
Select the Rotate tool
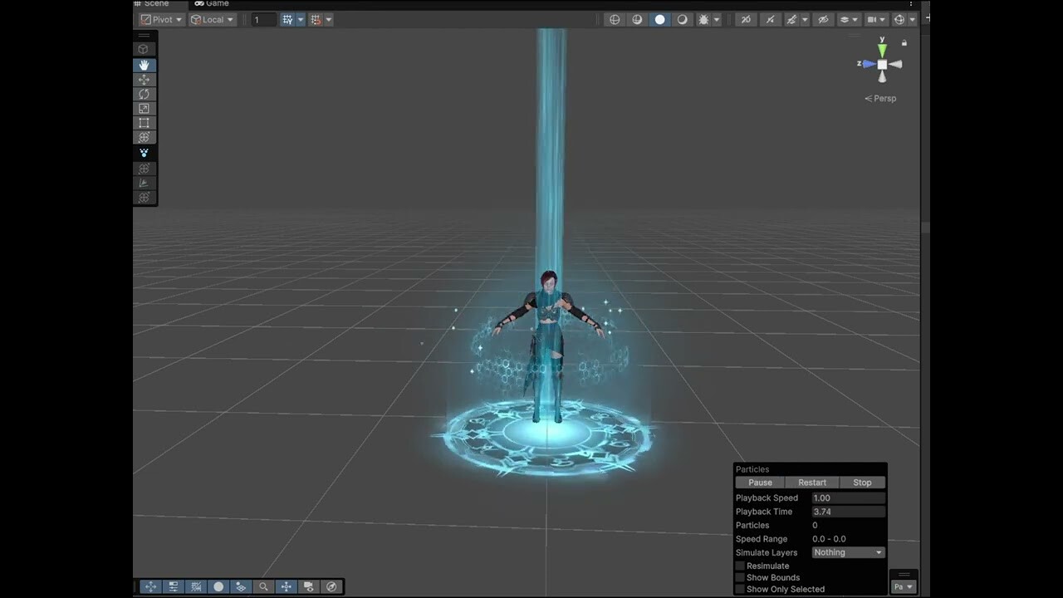[145, 94]
